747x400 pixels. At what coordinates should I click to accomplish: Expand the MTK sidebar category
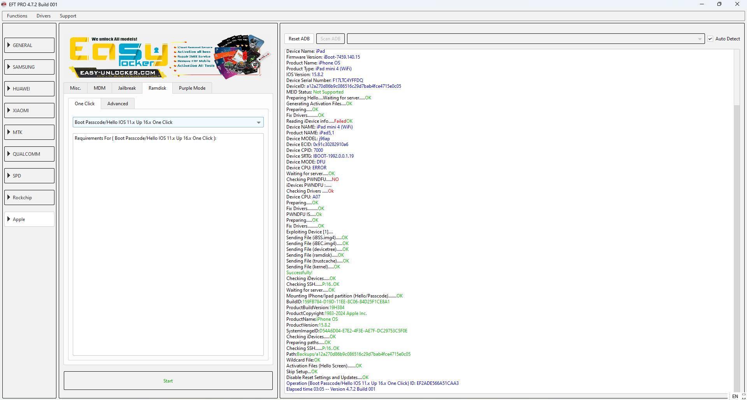[29, 132]
